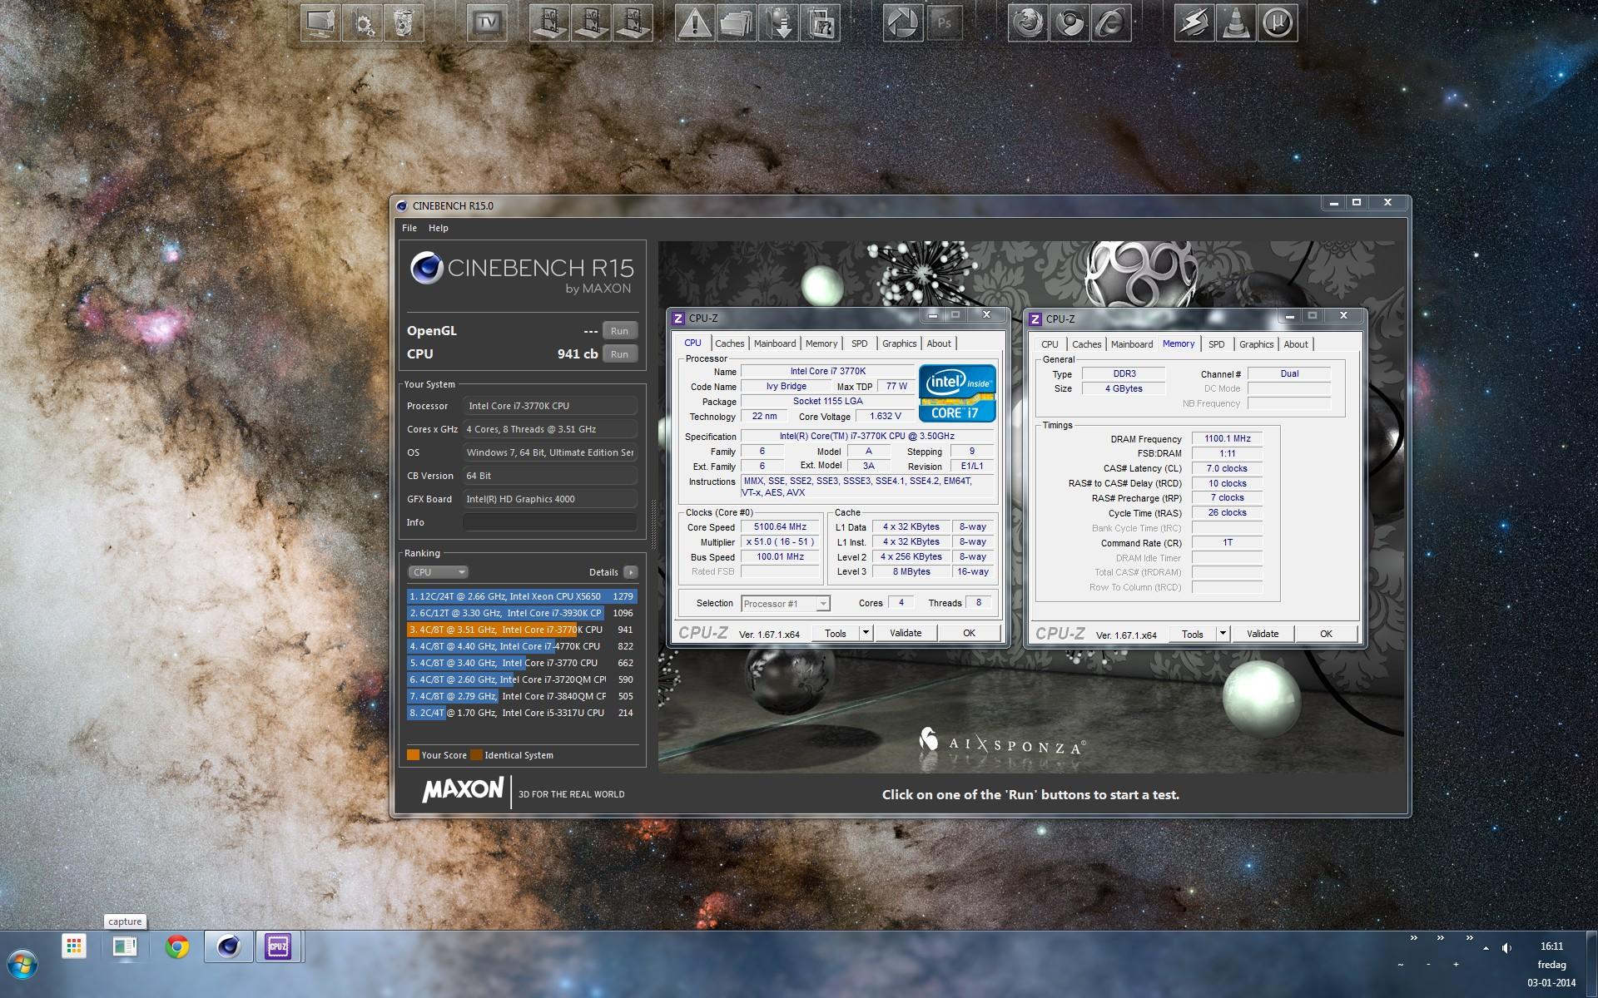Click Tools button in left CPU-Z window
Viewport: 1598px width, 998px height.
(x=836, y=633)
